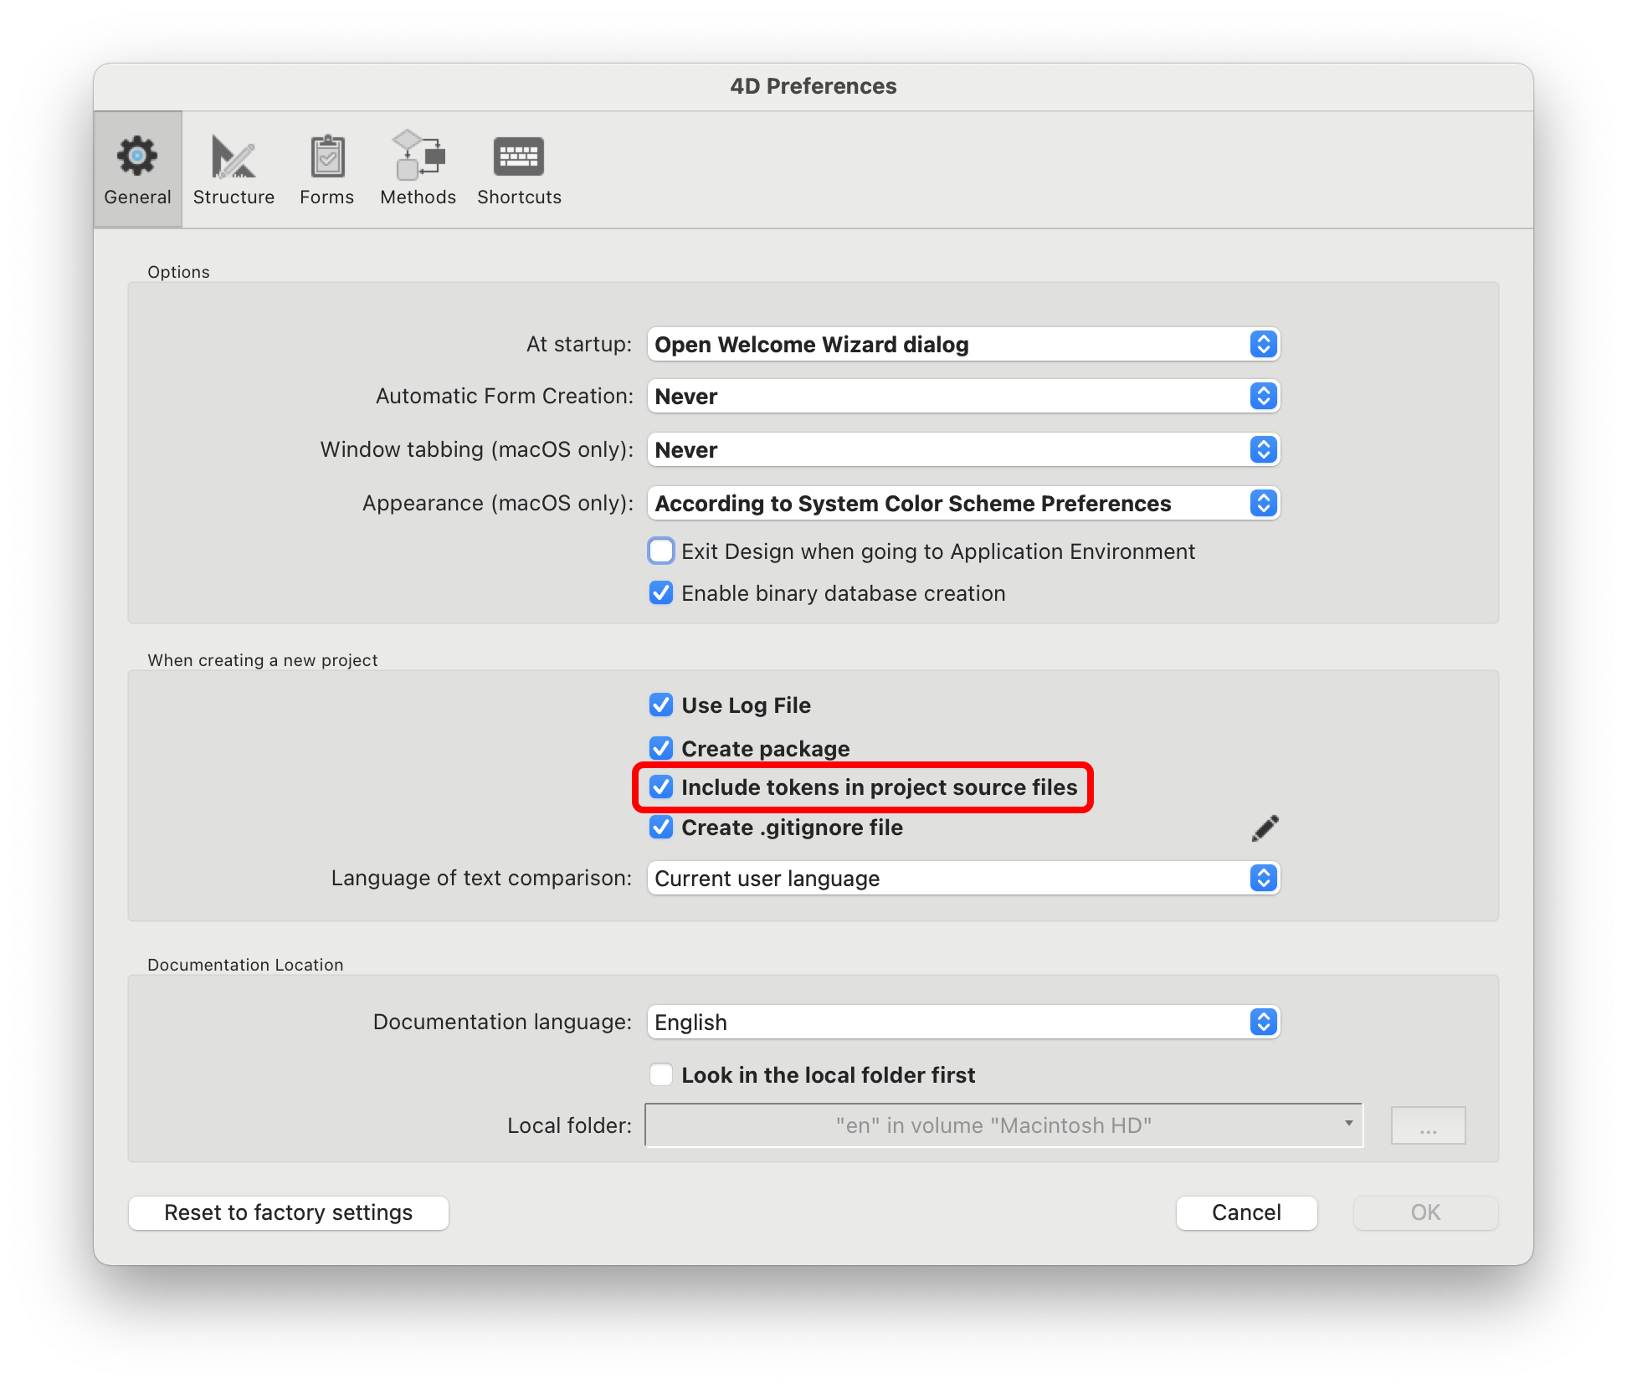1627x1389 pixels.
Task: Uncheck Use Log File checkbox
Action: click(661, 705)
